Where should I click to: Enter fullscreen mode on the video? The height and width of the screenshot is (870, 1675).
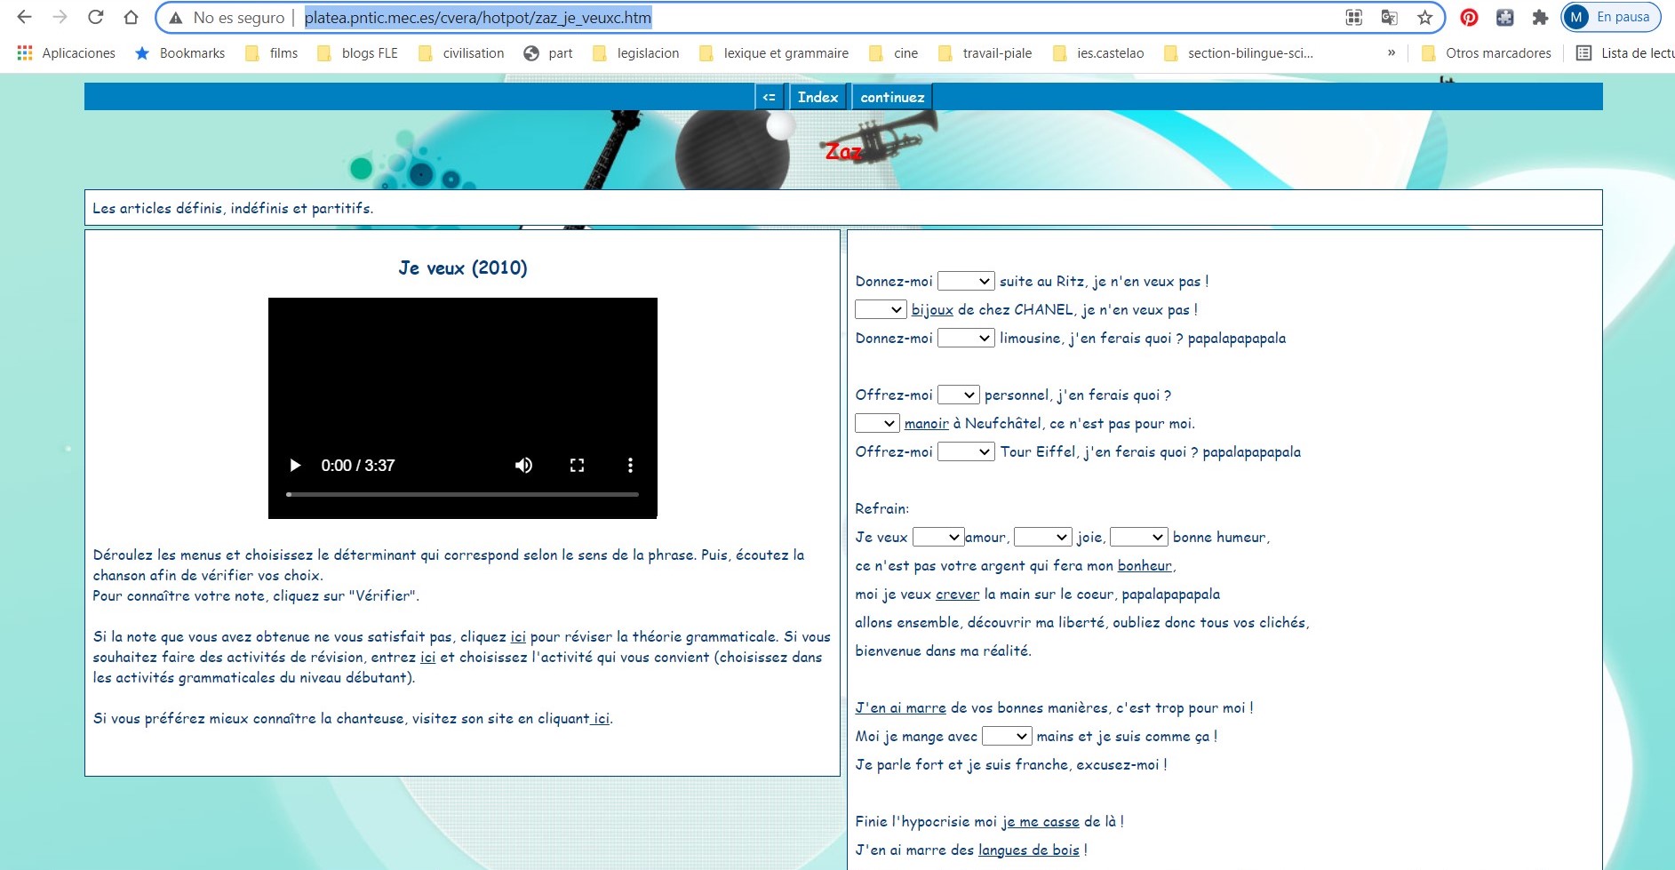pos(577,465)
